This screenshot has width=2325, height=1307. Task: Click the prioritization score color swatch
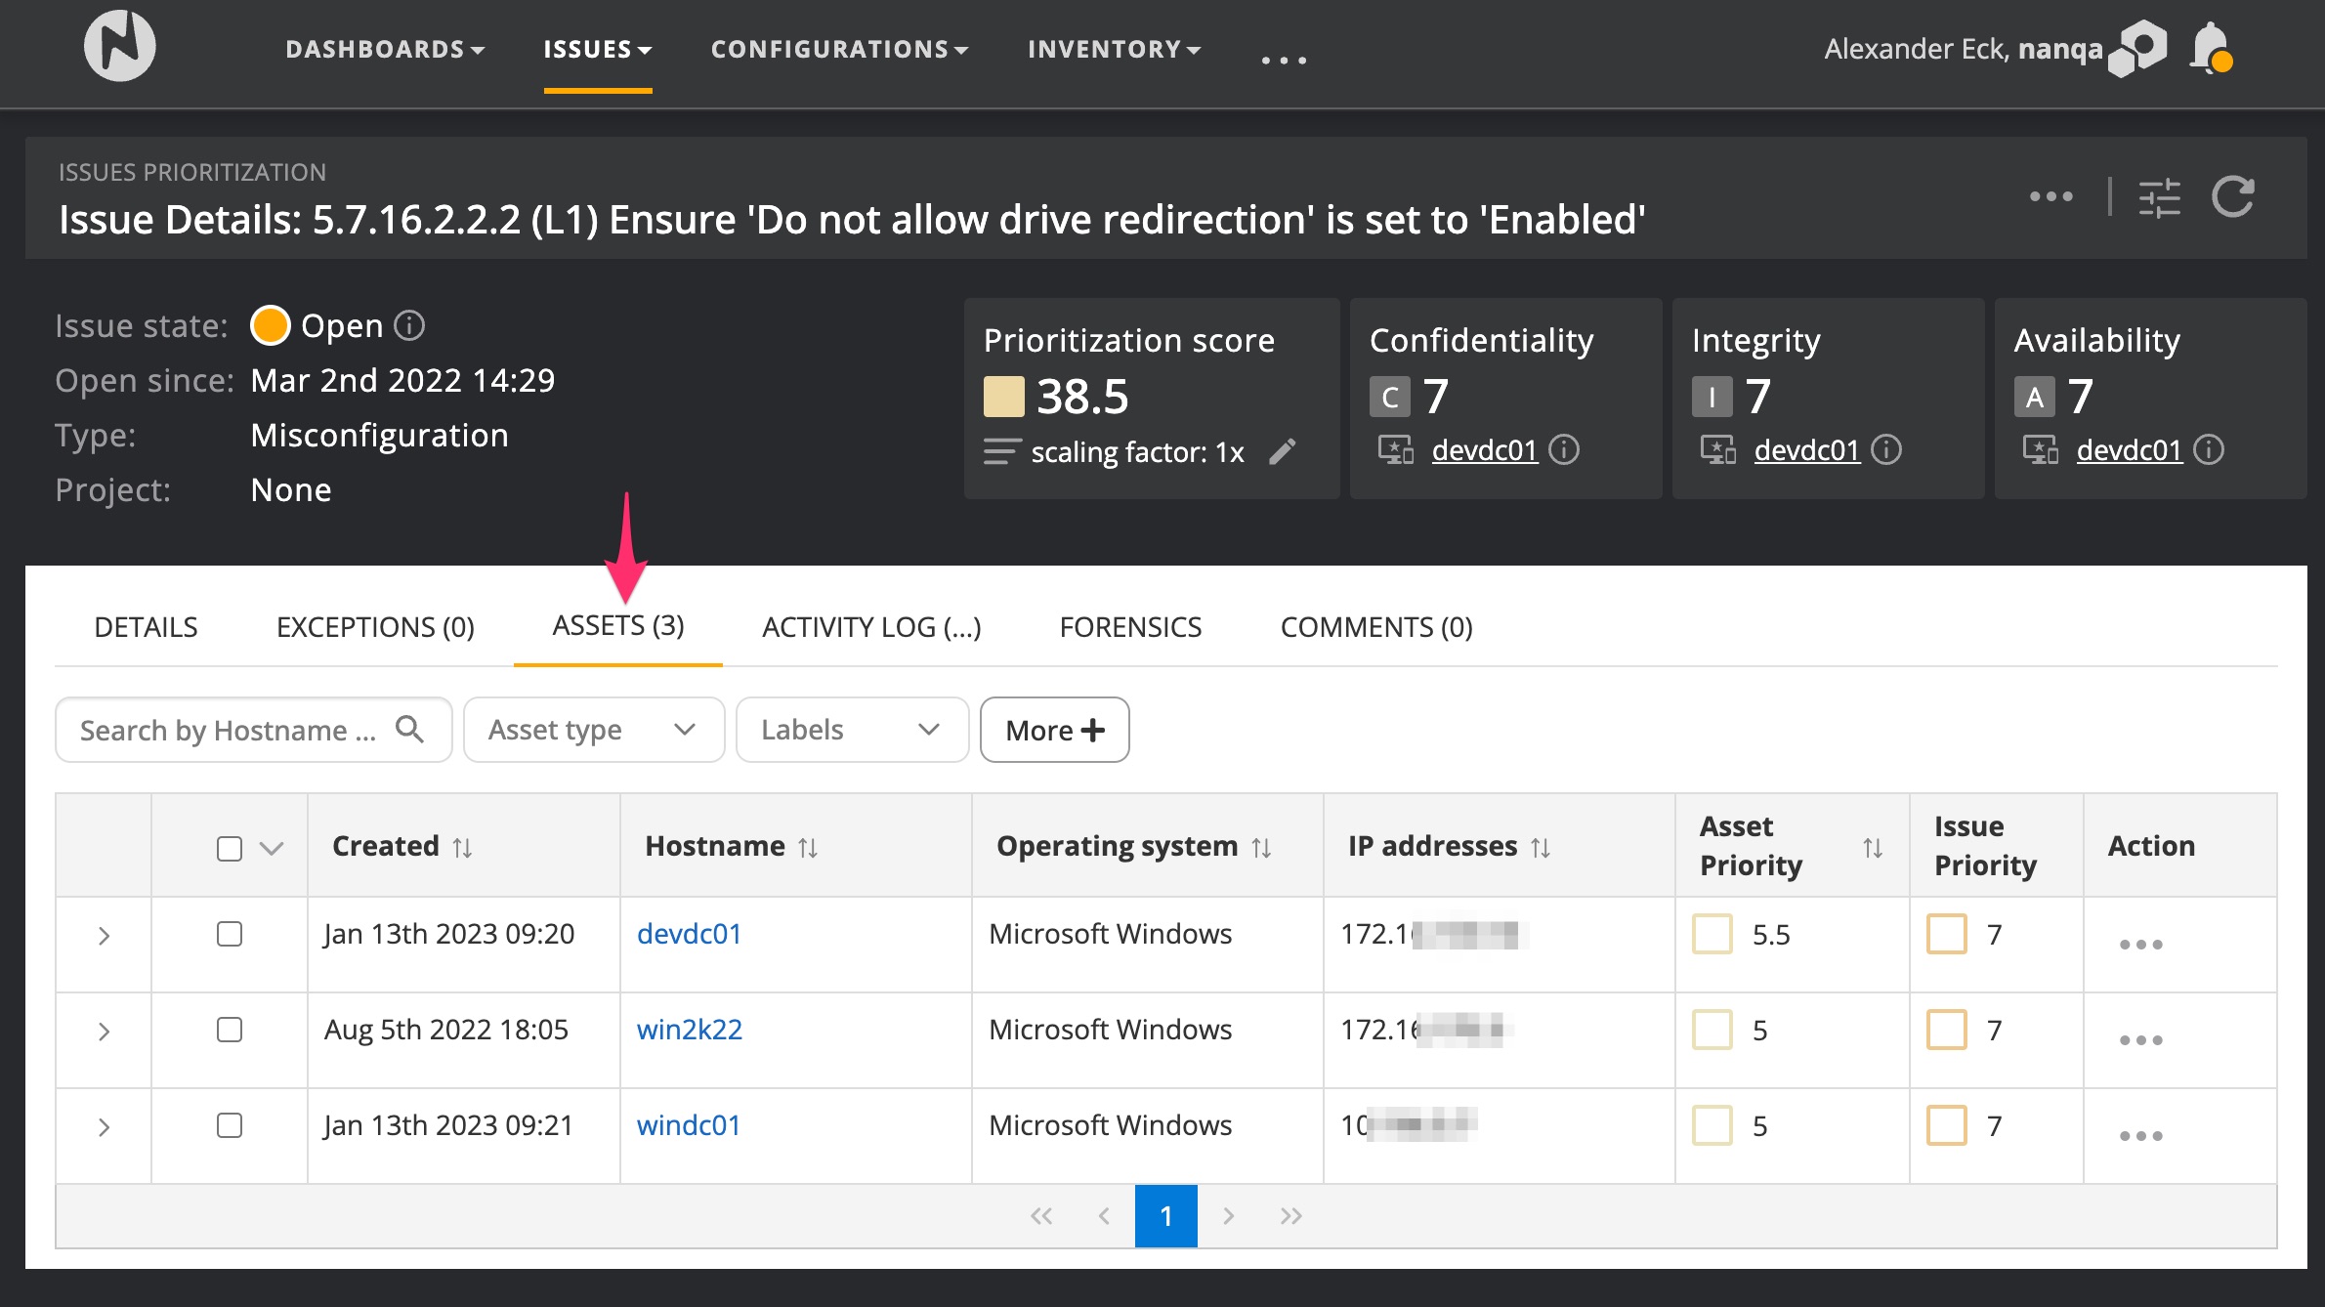pos(1003,397)
